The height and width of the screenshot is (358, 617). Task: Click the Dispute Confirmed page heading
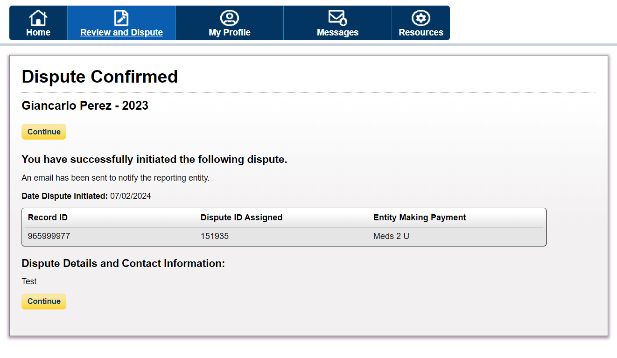pyautogui.click(x=100, y=77)
